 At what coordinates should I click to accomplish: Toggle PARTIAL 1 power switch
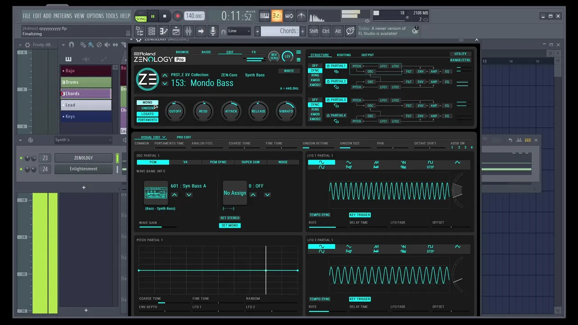328,66
